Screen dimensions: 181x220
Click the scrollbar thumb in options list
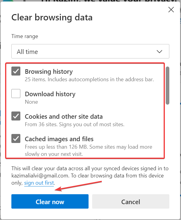pos(168,86)
